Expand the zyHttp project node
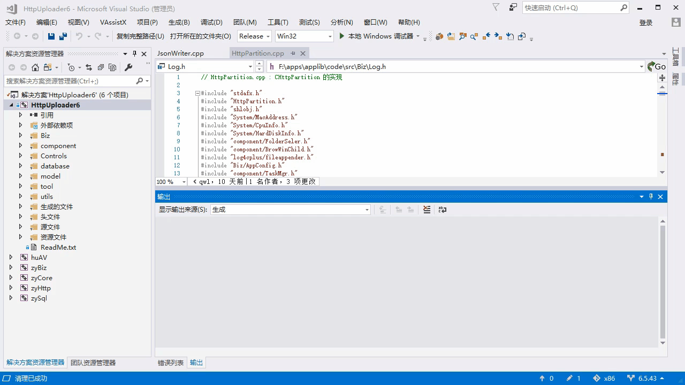 (x=11, y=288)
